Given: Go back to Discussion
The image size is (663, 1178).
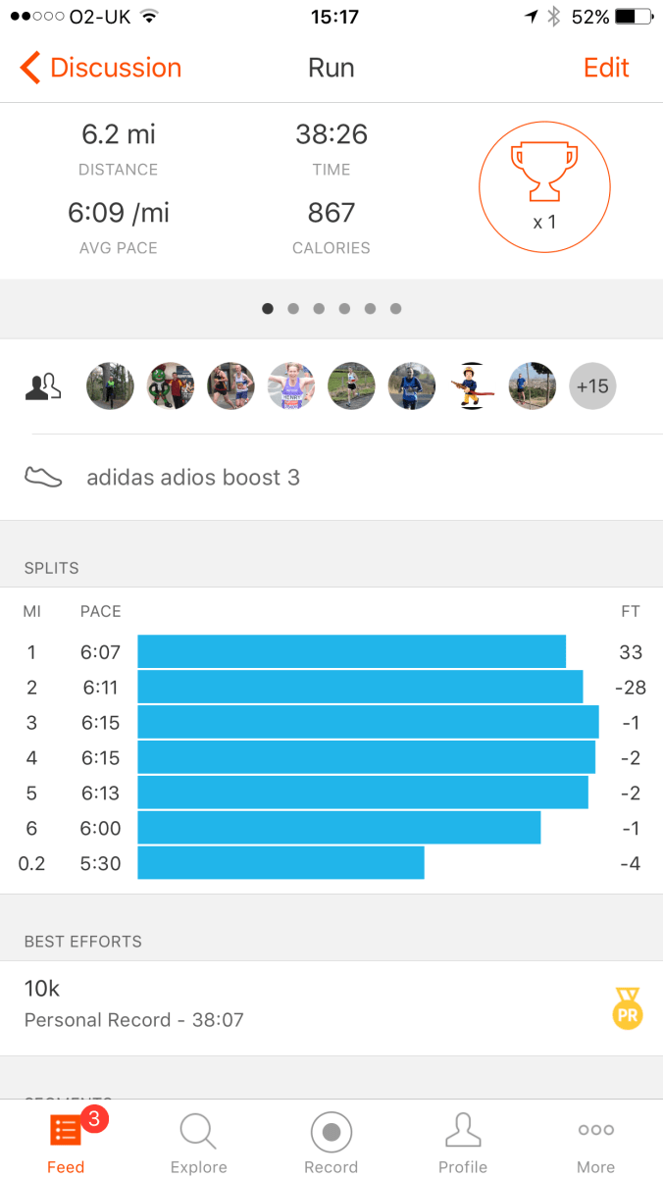Looking at the screenshot, I should point(101,68).
